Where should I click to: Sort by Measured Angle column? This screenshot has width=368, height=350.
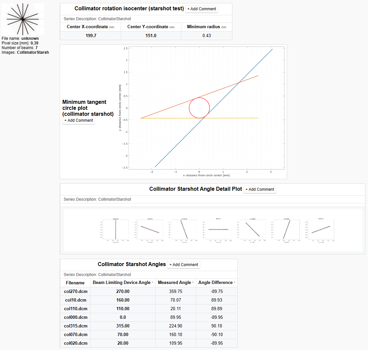click(x=175, y=283)
